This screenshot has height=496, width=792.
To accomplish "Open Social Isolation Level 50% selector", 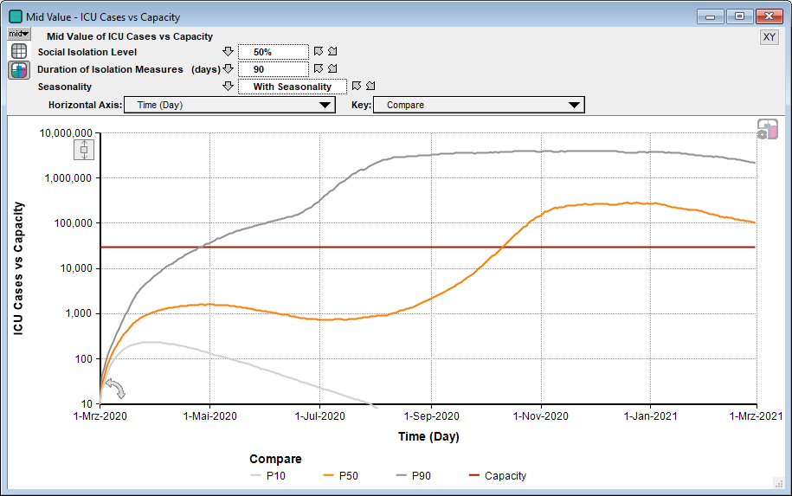I will pyautogui.click(x=274, y=52).
